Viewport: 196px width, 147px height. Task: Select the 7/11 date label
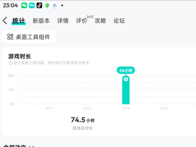pos(49,108)
